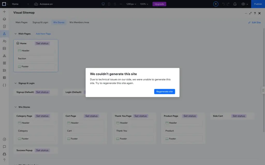Screen dimensions: 265x165
Task: Open the 100% zoom dropdown
Action: coord(144,4)
